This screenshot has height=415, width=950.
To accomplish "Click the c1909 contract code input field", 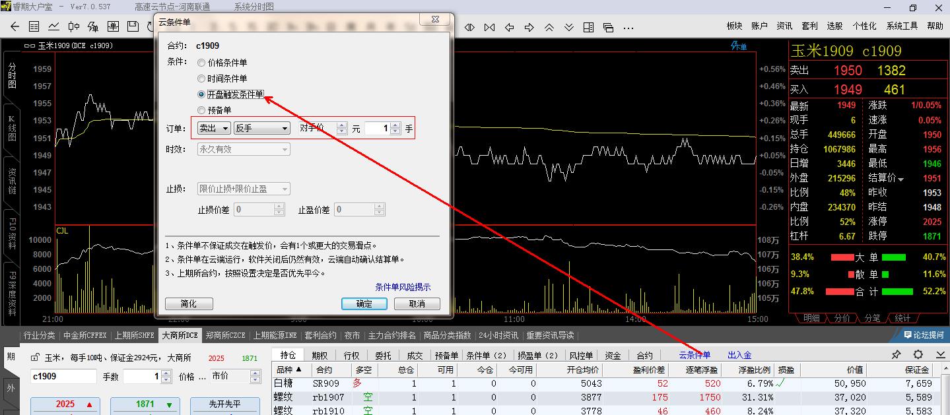I will click(63, 376).
